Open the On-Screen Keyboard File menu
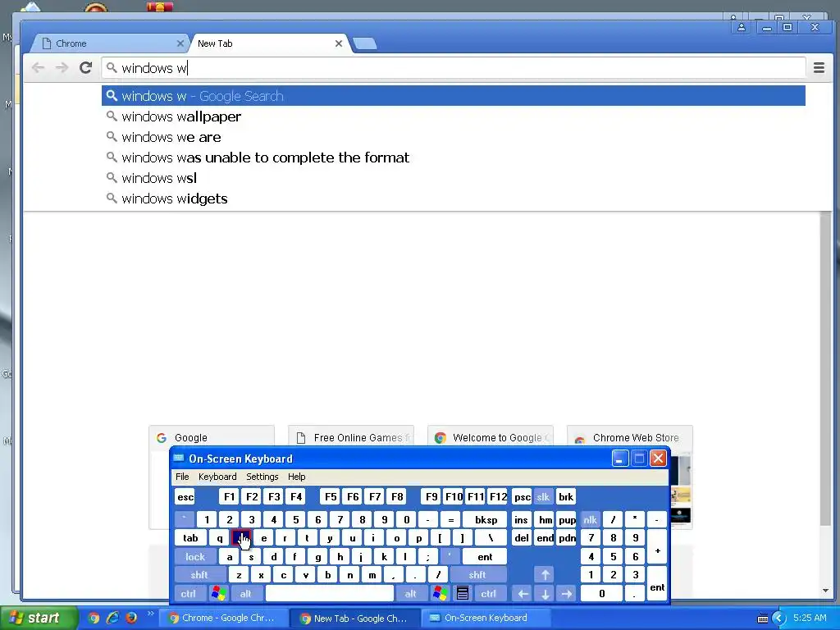This screenshot has width=840, height=630. tap(182, 477)
